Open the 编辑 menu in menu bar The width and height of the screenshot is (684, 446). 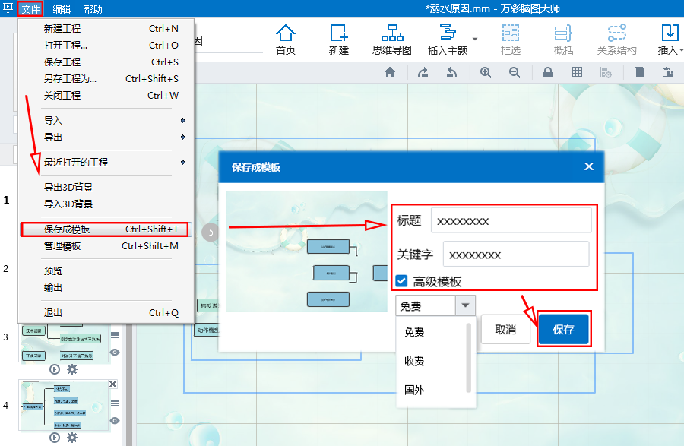point(62,9)
